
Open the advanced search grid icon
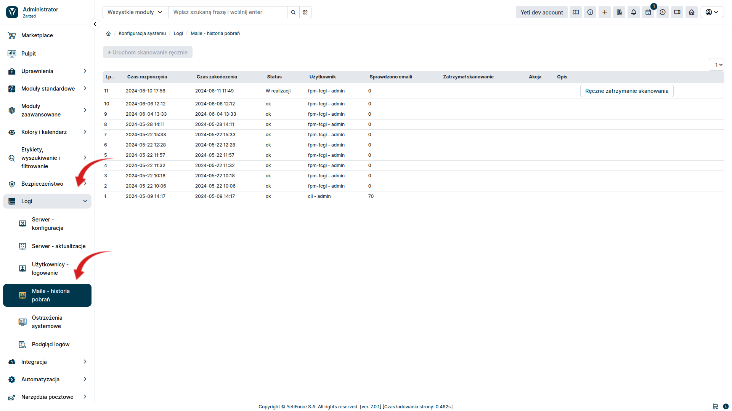pyautogui.click(x=305, y=12)
